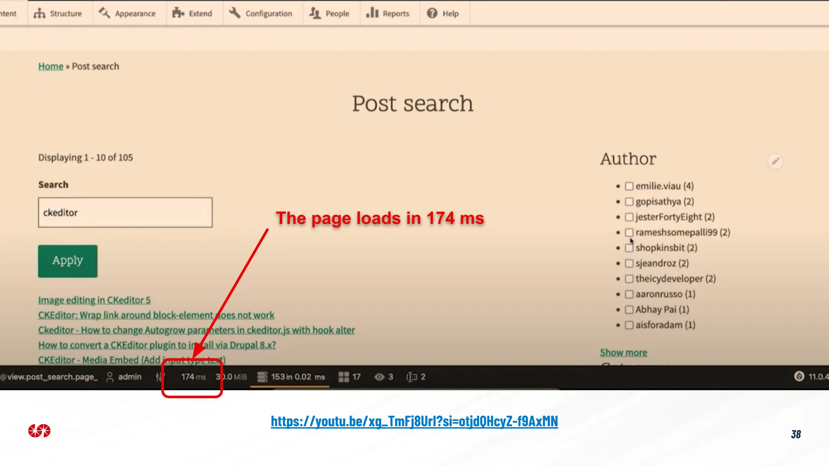Click the Help question-mark icon
Viewport: 829px width, 466px height.
pos(432,13)
